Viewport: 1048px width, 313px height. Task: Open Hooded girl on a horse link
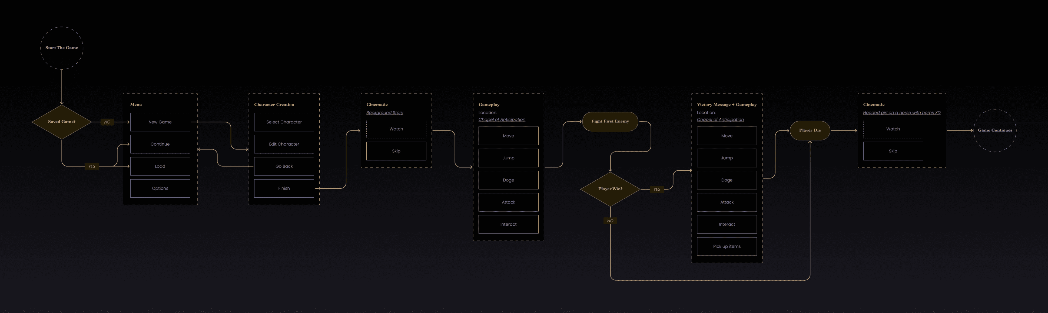pos(901,113)
